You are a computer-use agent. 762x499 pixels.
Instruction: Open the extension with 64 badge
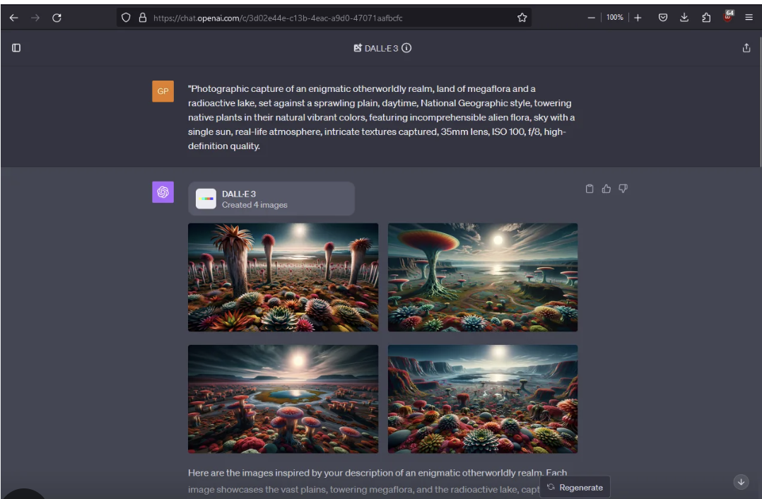coord(728,16)
